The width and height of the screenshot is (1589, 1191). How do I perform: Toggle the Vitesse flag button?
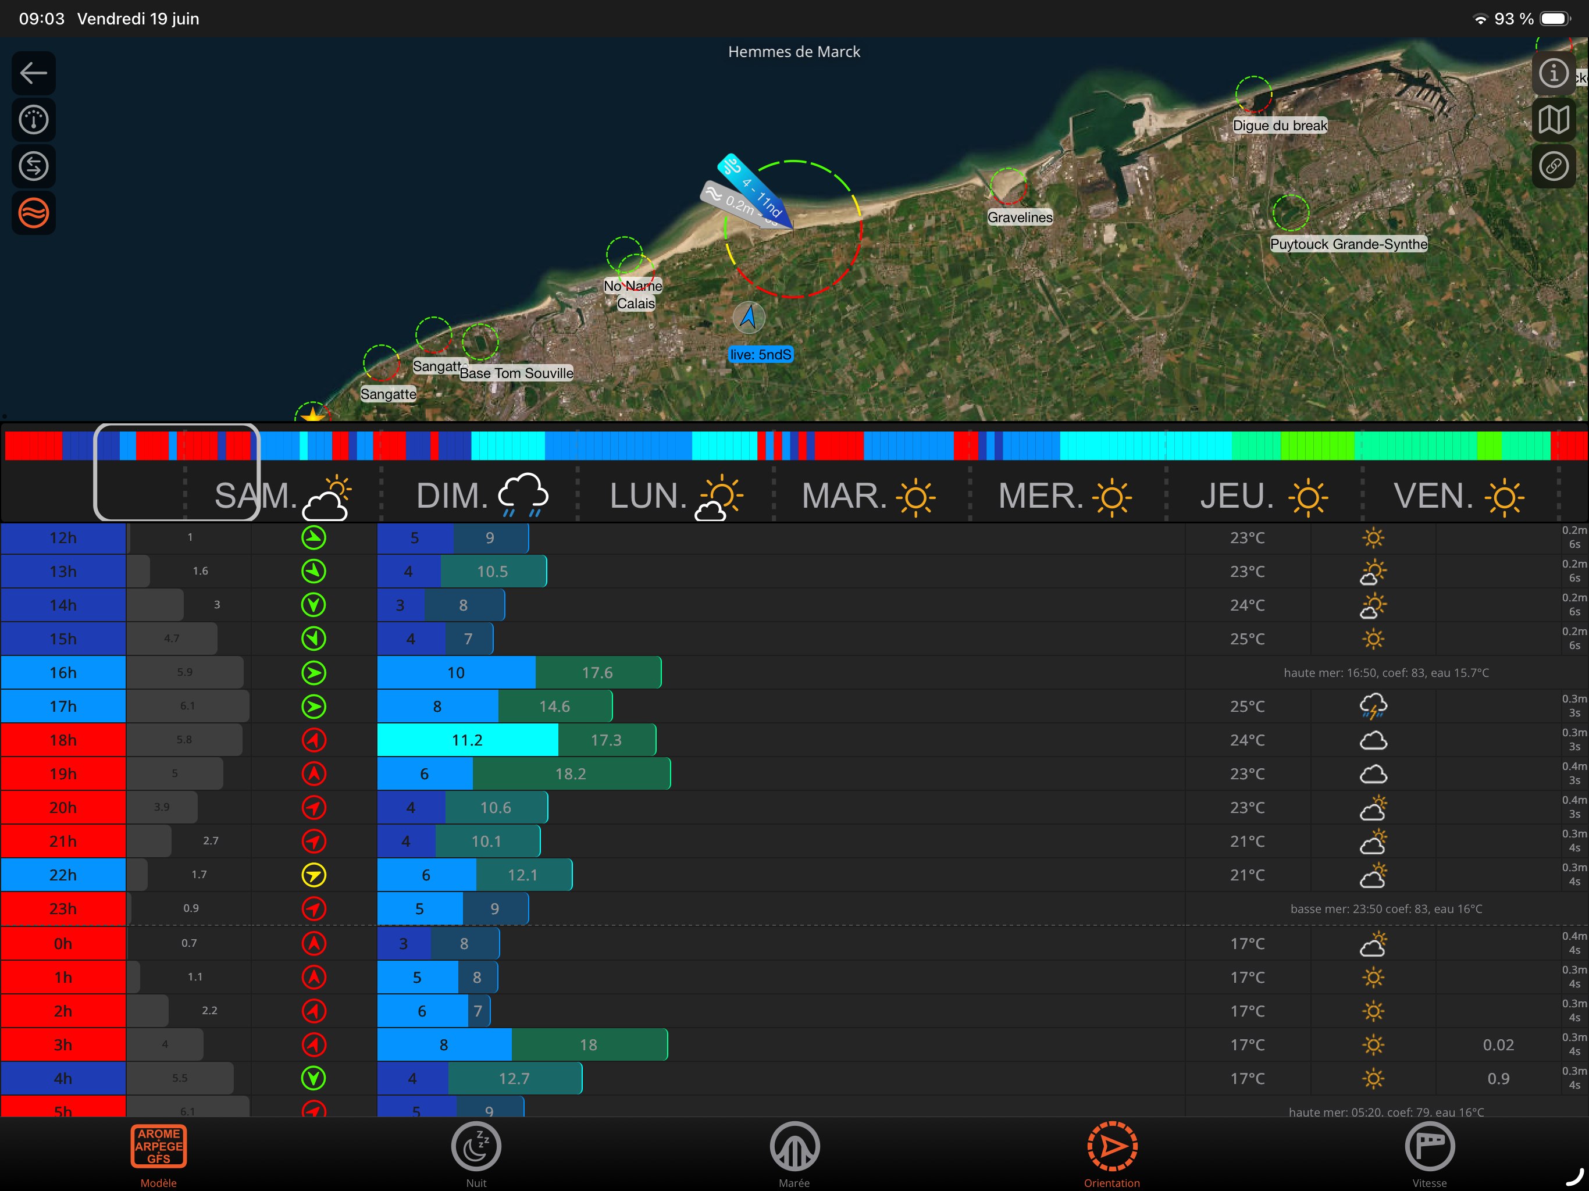point(1430,1153)
